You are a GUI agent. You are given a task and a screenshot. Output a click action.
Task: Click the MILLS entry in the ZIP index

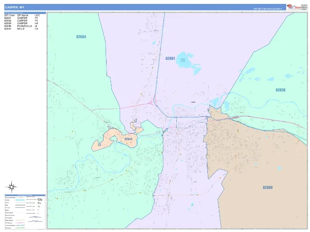pos(21,29)
